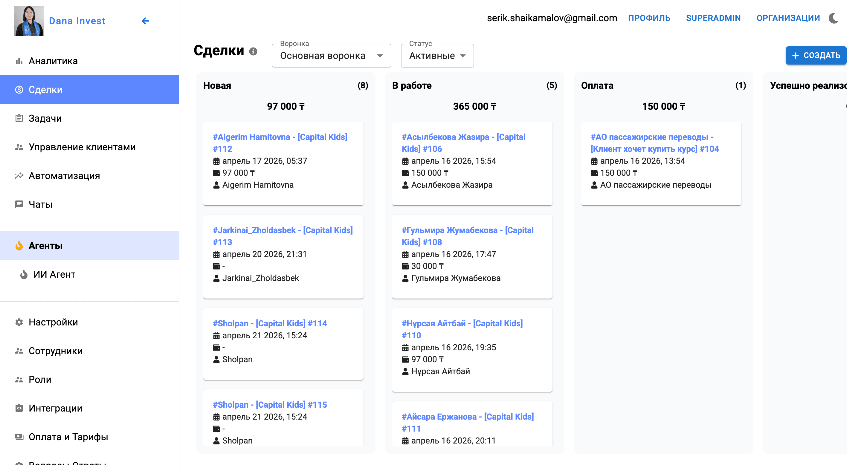Click the Интеграции plug icon
The width and height of the screenshot is (861, 471).
19,408
